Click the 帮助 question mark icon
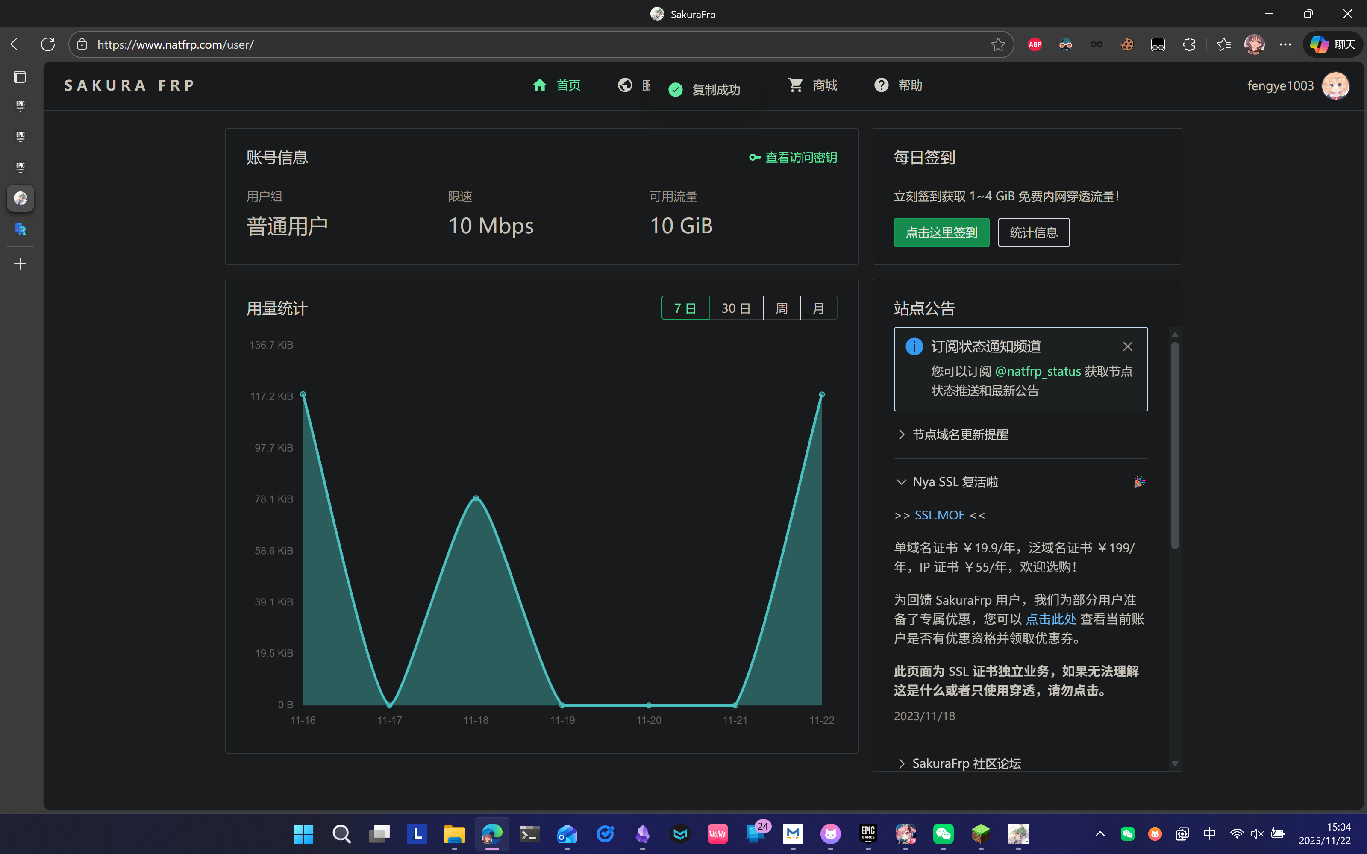This screenshot has width=1367, height=854. tap(881, 85)
